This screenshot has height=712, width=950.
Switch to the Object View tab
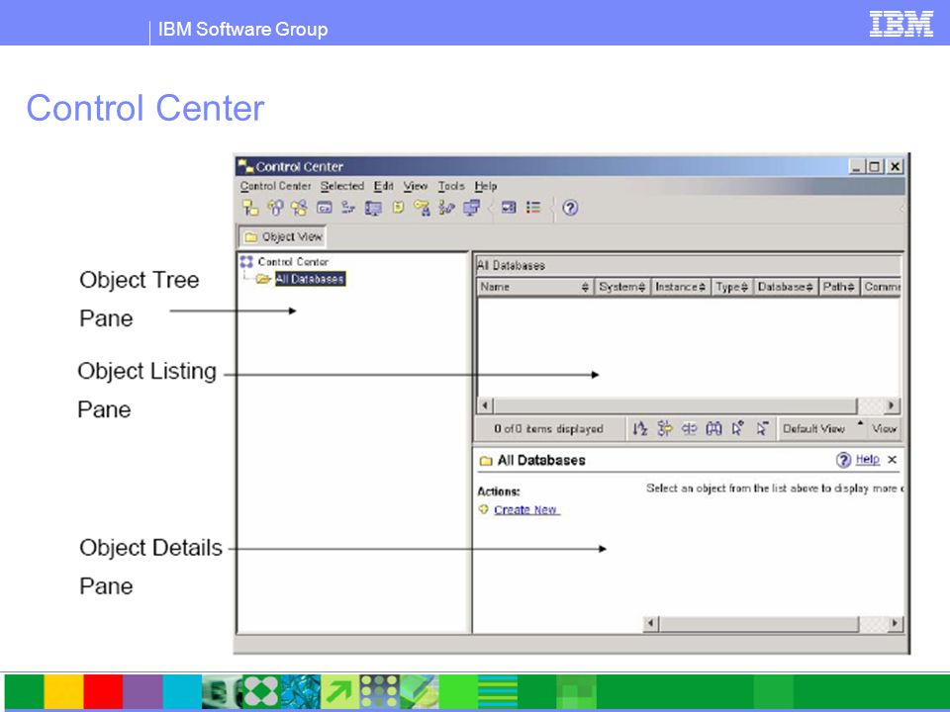(x=283, y=236)
